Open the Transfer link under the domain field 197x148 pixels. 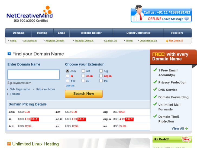(15, 94)
